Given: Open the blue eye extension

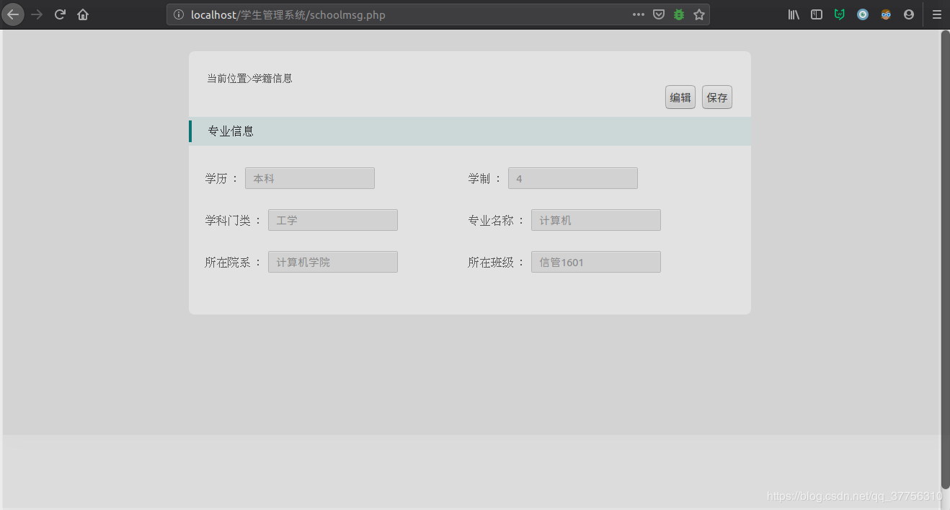Looking at the screenshot, I should coord(863,14).
